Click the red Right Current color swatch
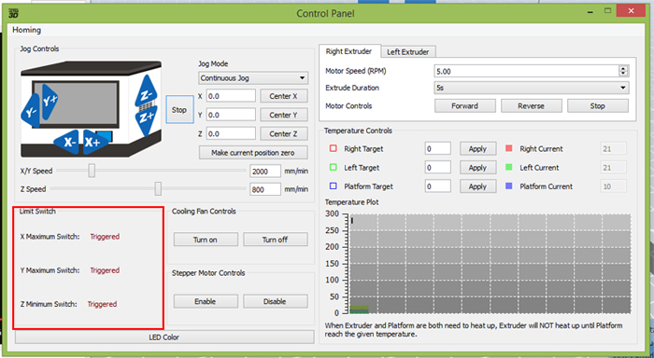 pos(509,148)
